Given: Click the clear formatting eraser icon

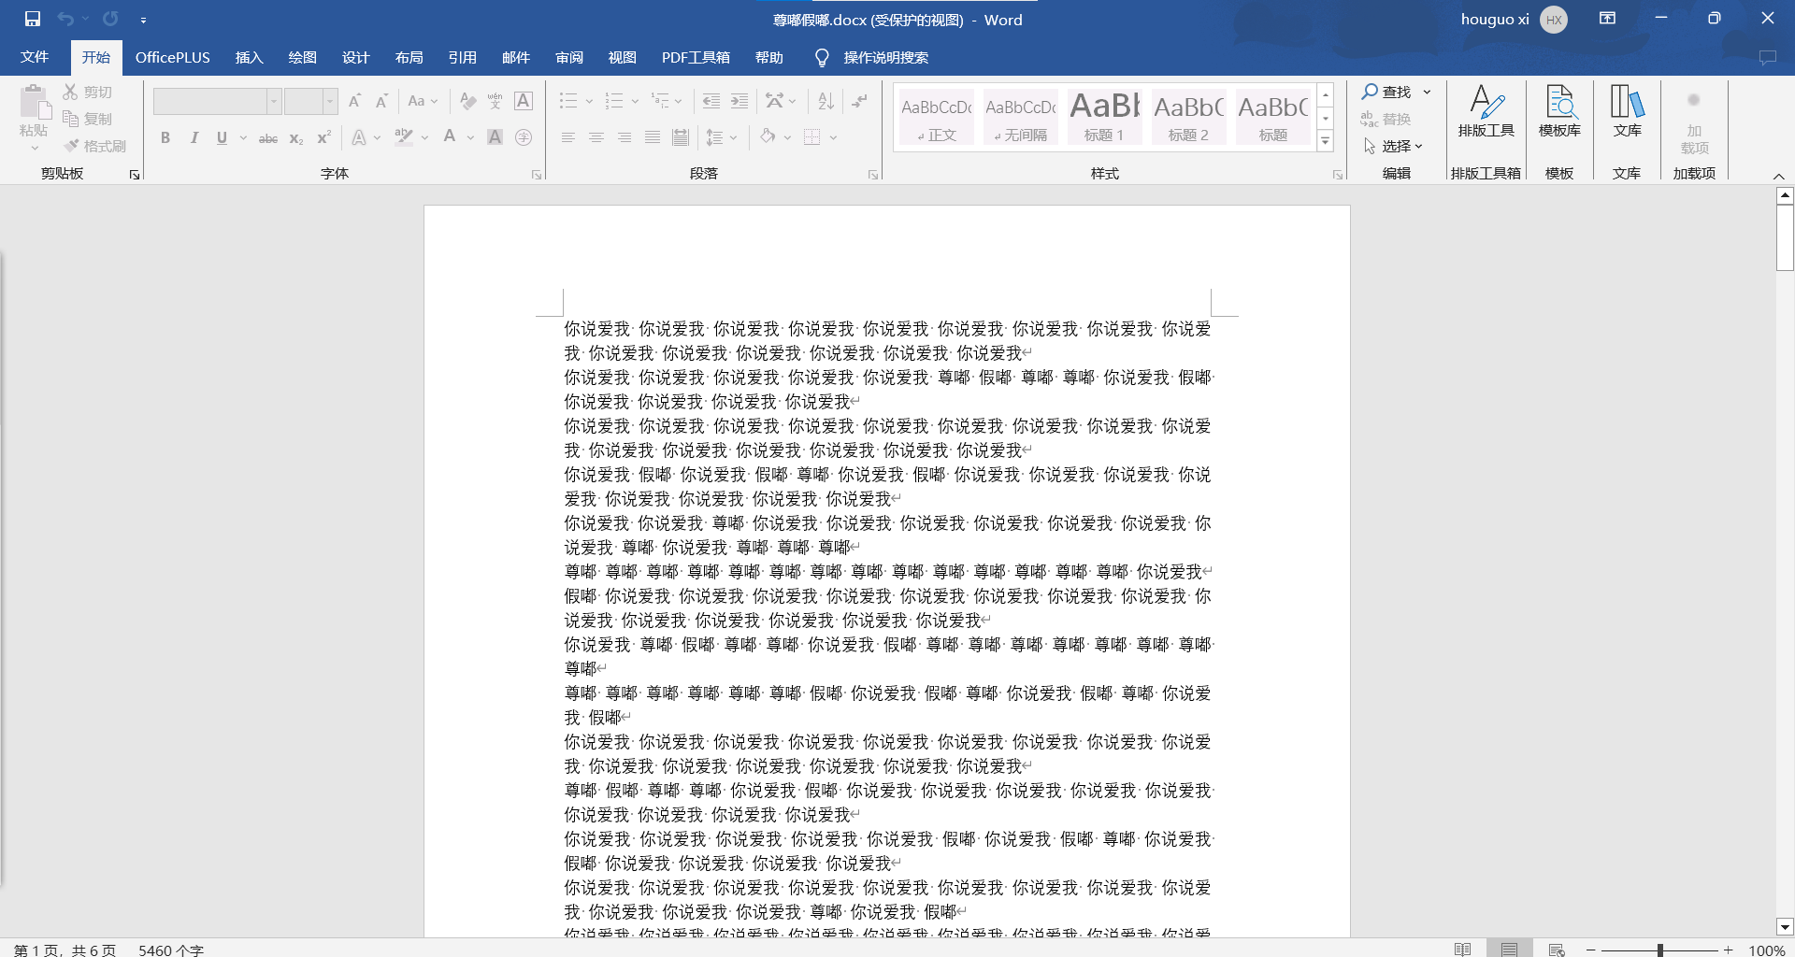Looking at the screenshot, I should (x=467, y=101).
